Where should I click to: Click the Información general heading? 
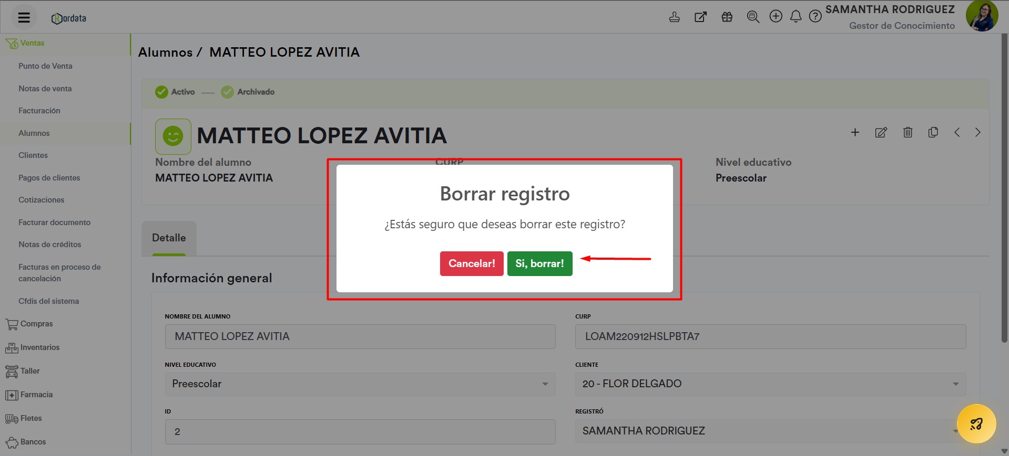(x=211, y=278)
